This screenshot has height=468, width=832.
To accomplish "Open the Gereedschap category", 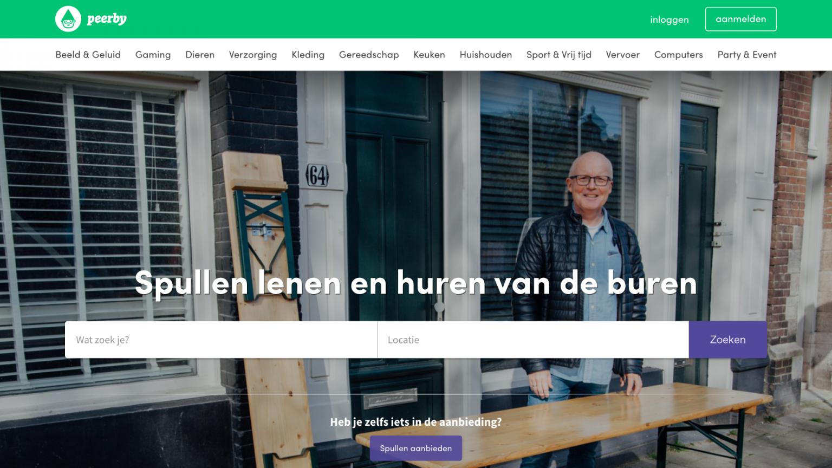I will [369, 55].
